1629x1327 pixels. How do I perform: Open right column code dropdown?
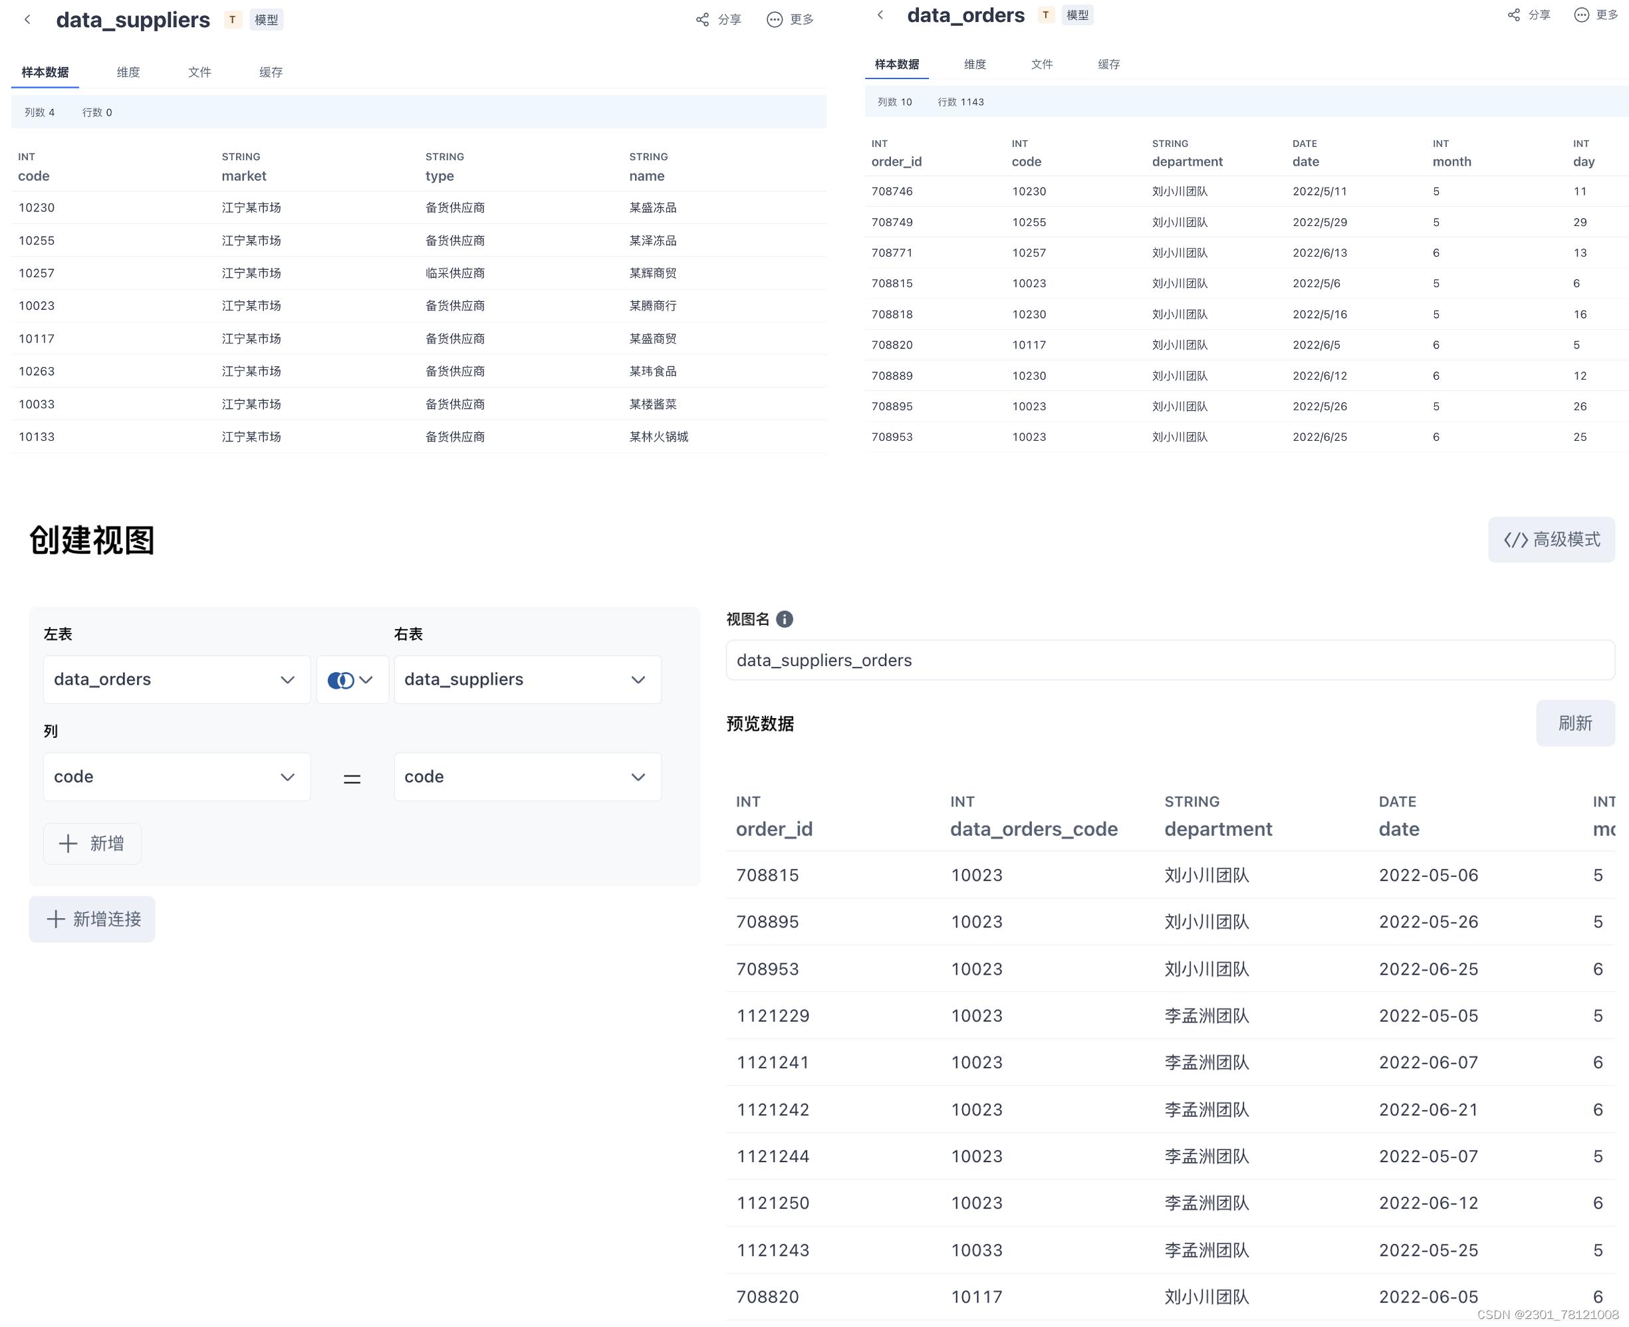coord(527,777)
